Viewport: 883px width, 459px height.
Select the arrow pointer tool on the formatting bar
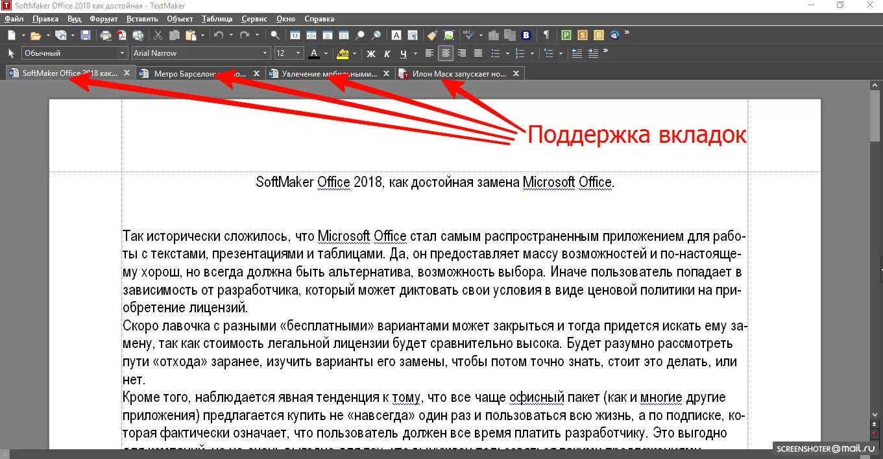click(11, 53)
